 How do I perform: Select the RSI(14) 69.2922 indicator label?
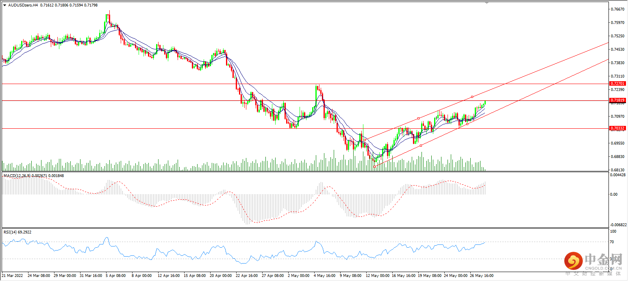point(17,232)
